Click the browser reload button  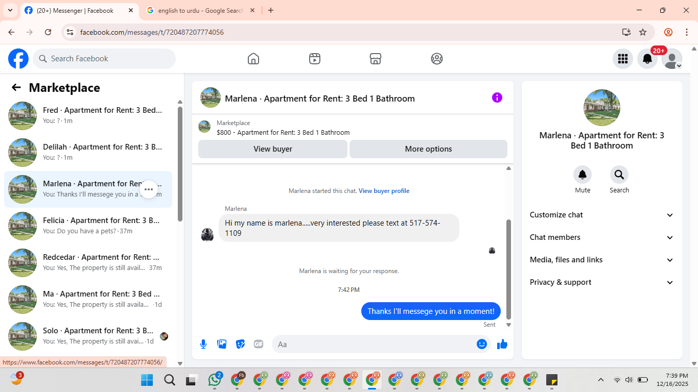[x=48, y=32]
